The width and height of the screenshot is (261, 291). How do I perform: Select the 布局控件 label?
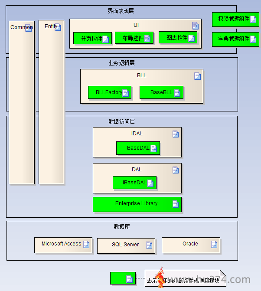[133, 38]
